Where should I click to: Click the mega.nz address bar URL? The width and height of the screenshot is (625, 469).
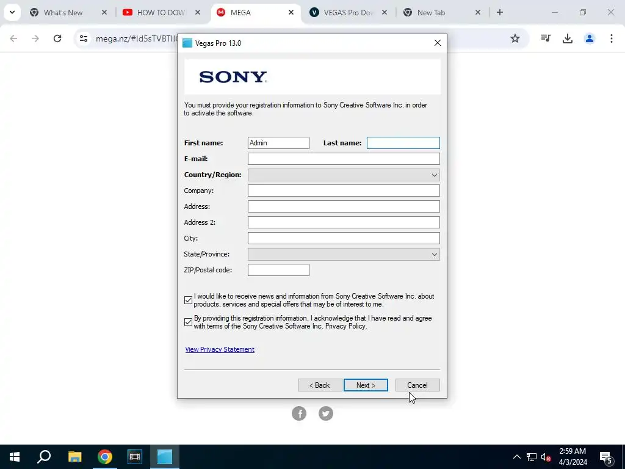coord(135,38)
